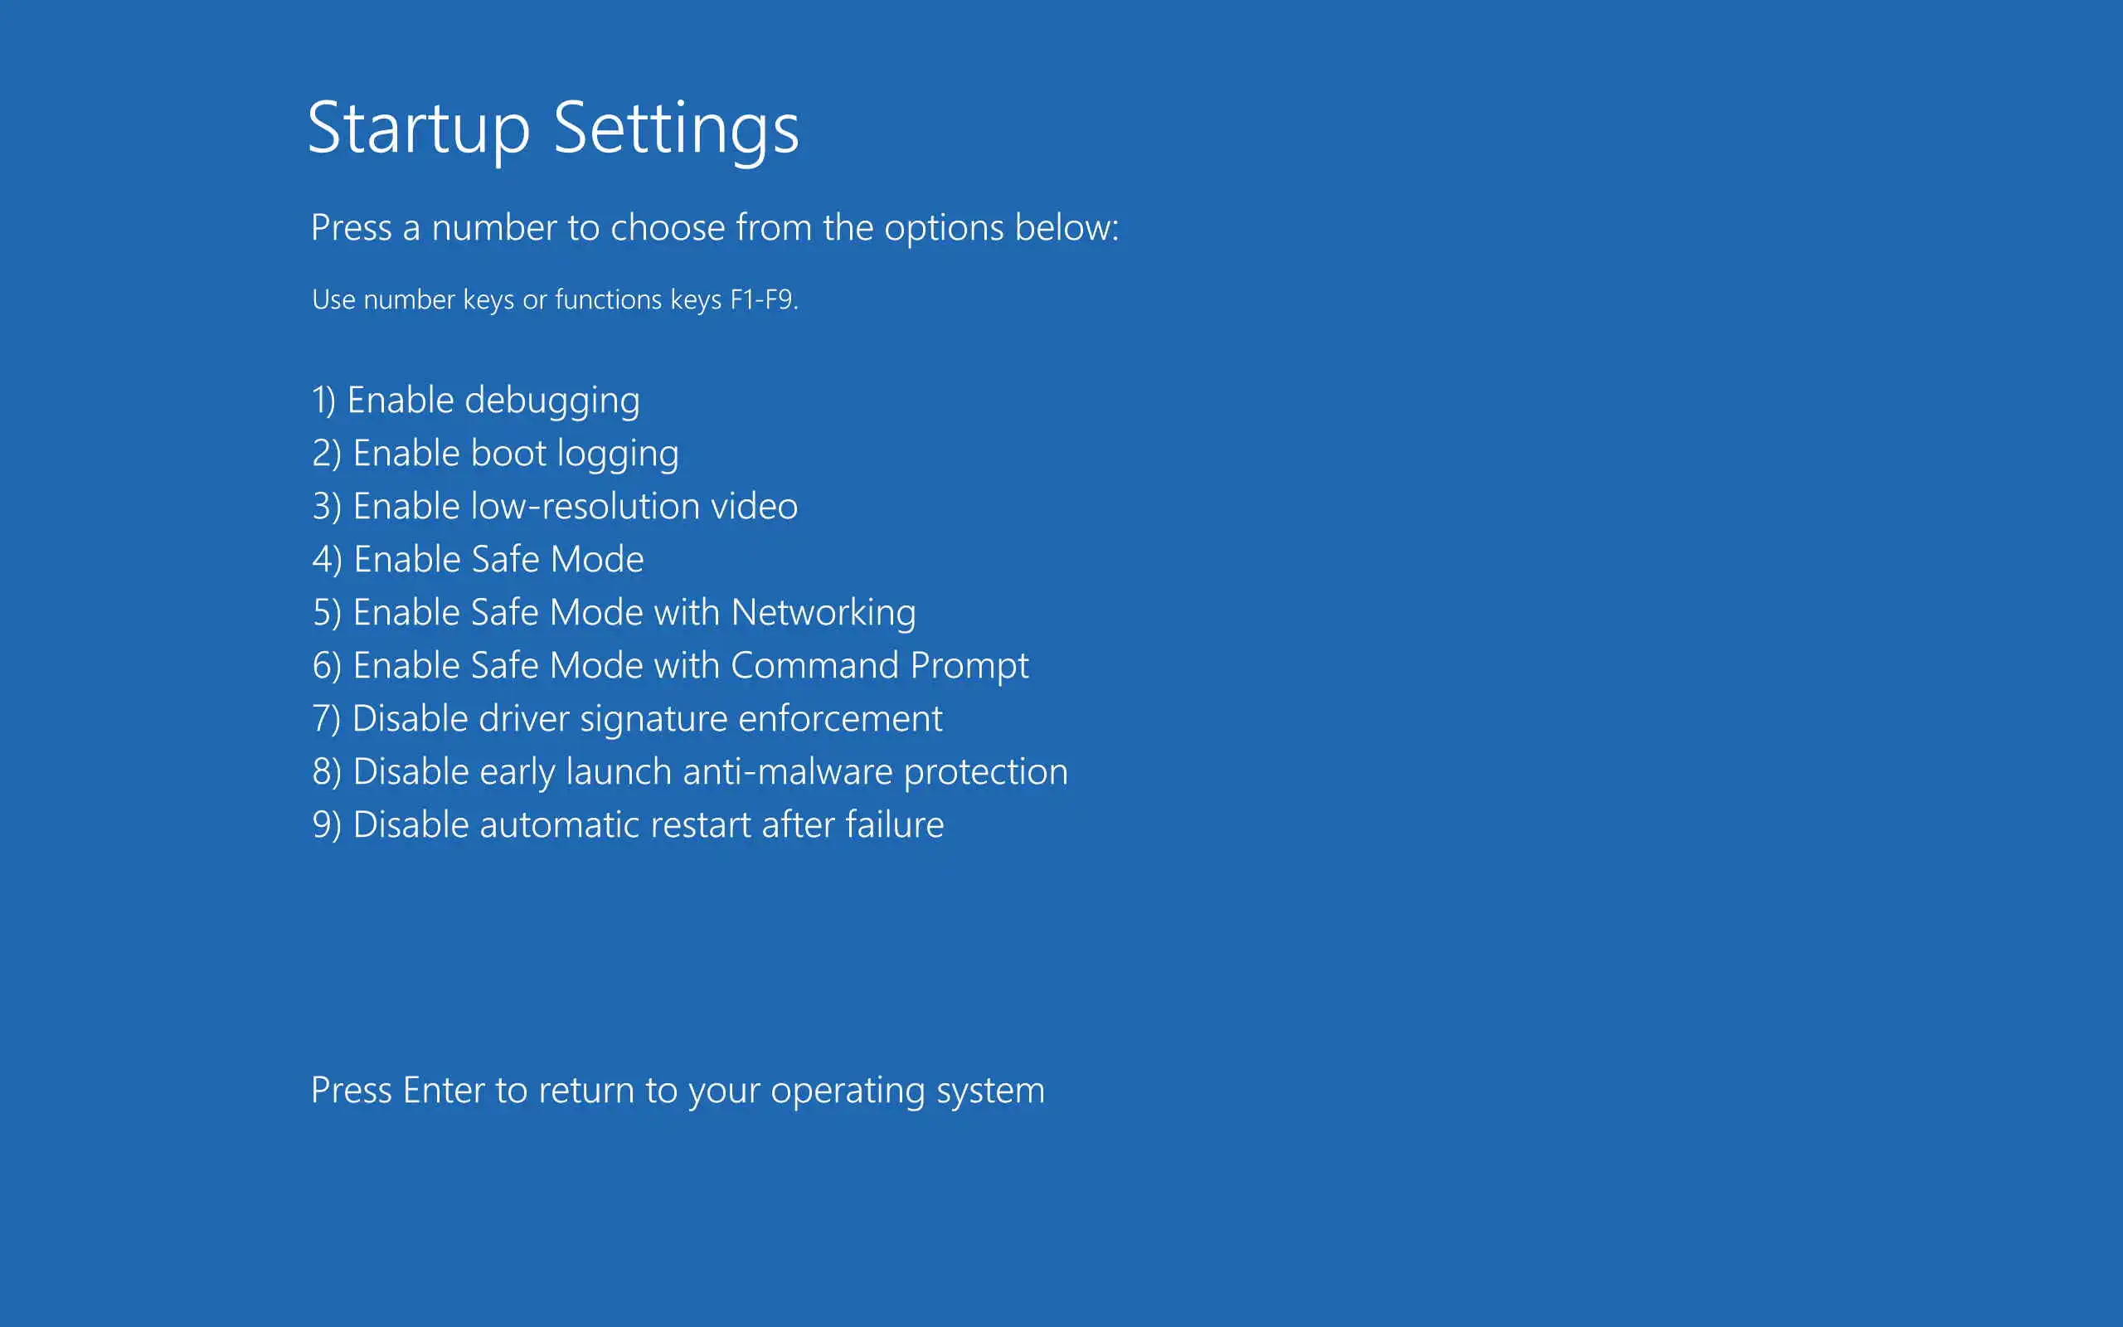Click the Startup Settings heading

pyautogui.click(x=552, y=128)
